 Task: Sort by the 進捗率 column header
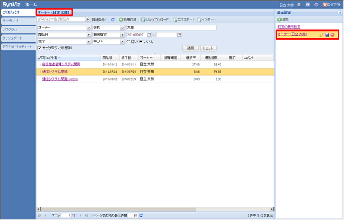[x=190, y=58]
